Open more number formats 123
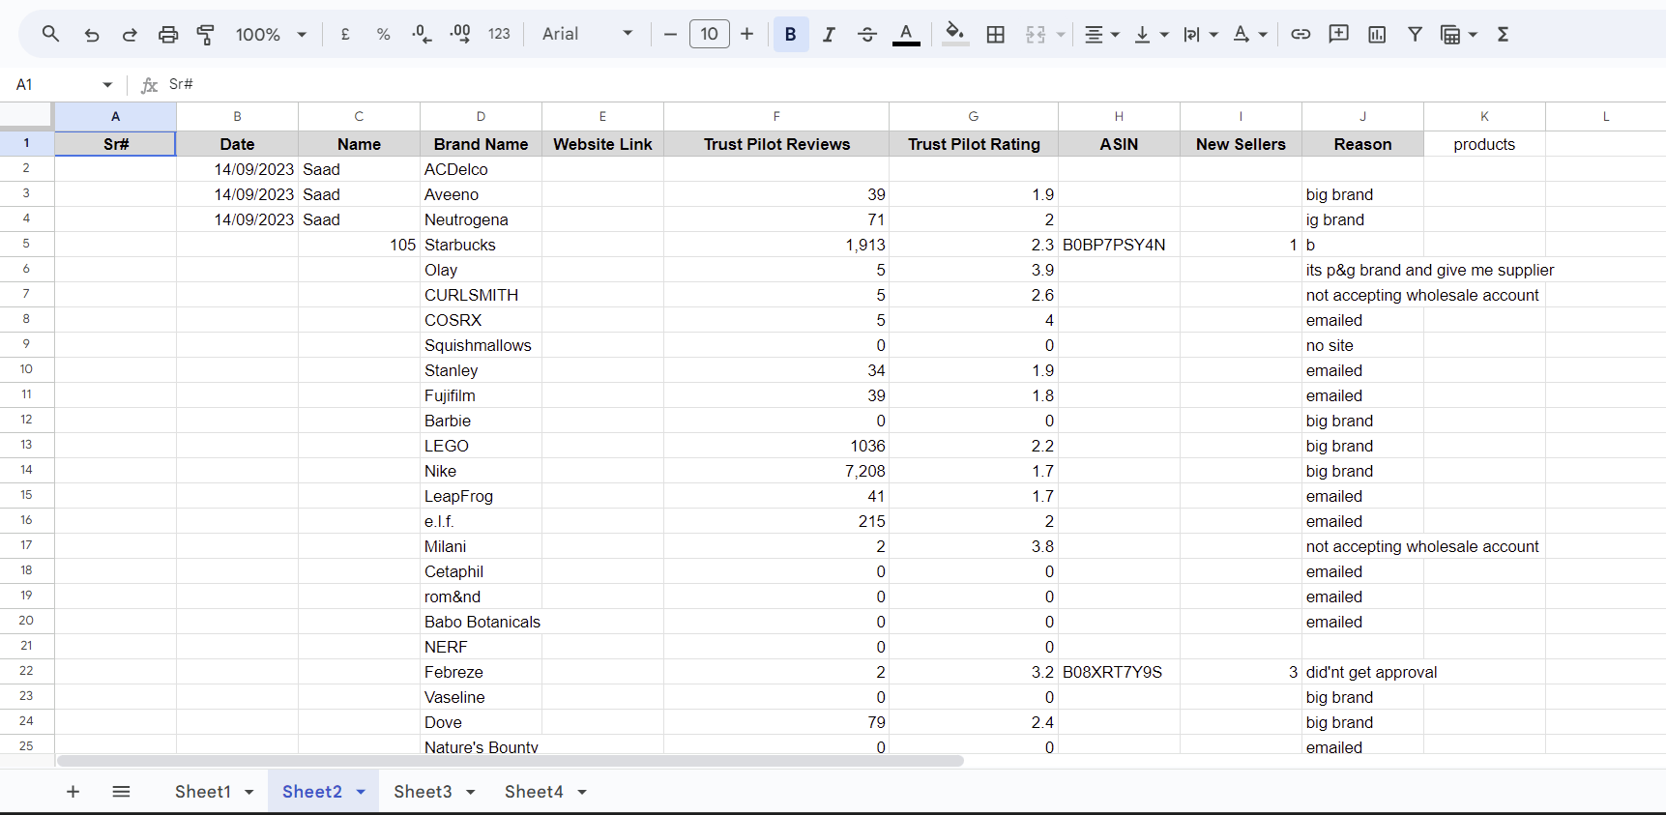This screenshot has width=1666, height=815. coord(499,34)
